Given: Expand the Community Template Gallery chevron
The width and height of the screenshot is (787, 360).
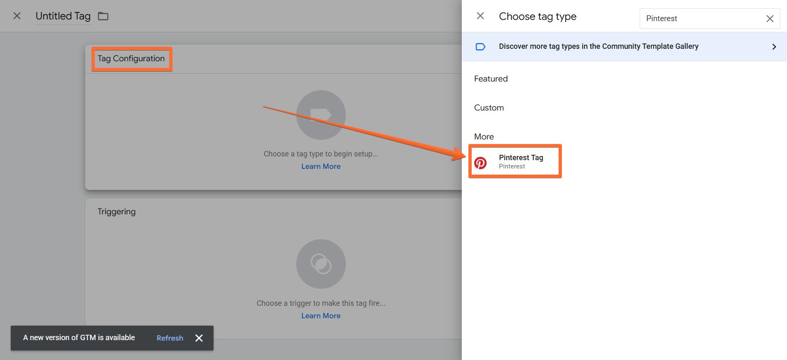Looking at the screenshot, I should click(774, 47).
